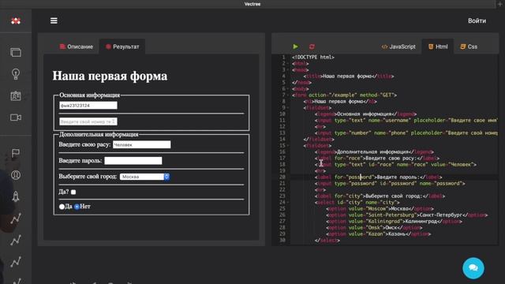Switch to the Описание tab
505x284 pixels.
77,47
